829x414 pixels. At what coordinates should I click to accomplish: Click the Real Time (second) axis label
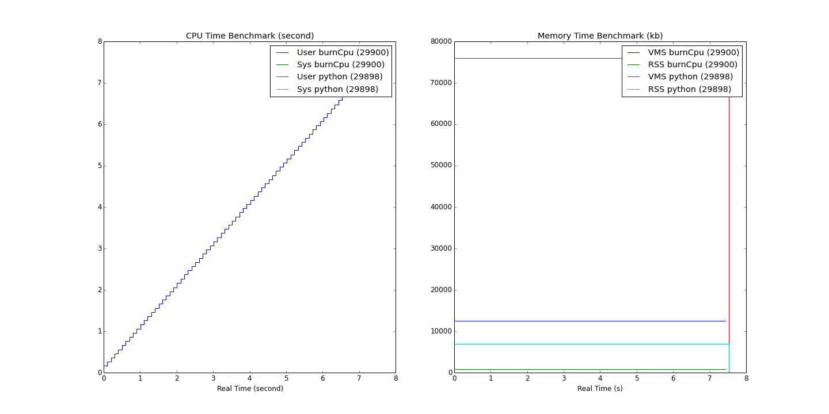tap(250, 388)
